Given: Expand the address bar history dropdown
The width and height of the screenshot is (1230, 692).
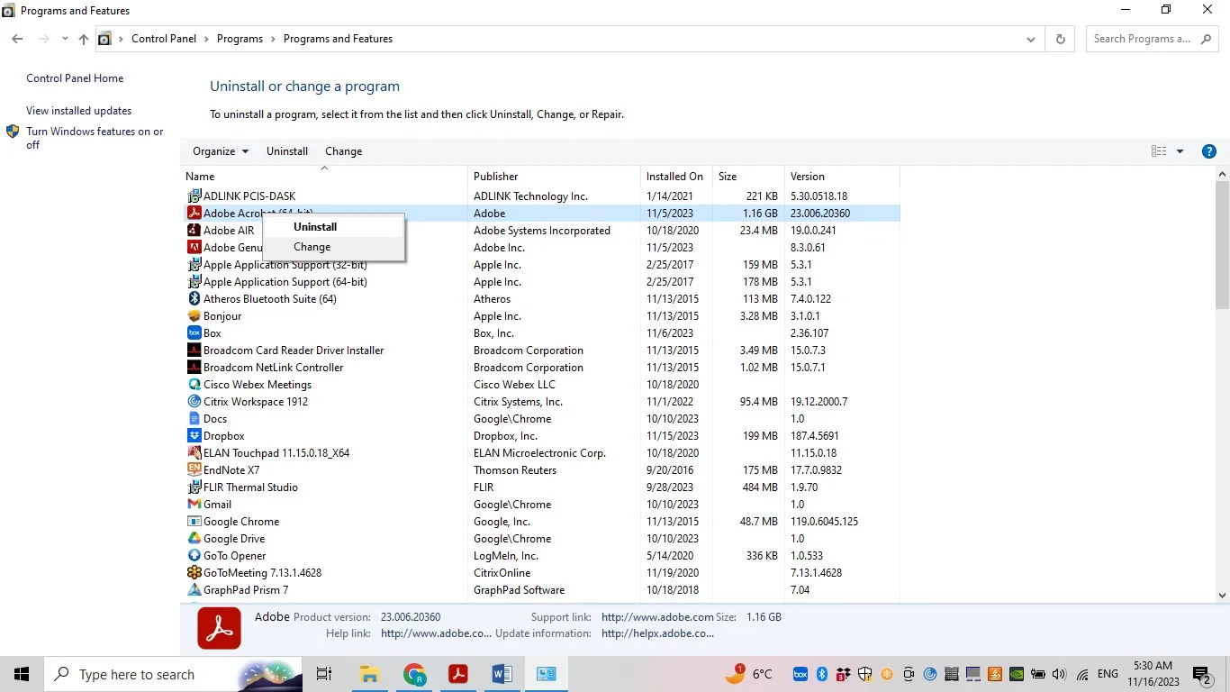Looking at the screenshot, I should (1031, 39).
